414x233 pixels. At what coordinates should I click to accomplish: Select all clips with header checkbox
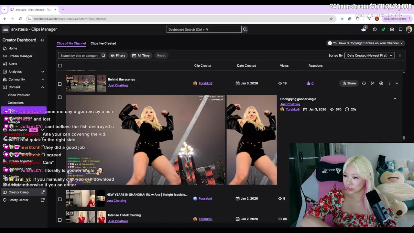tap(60, 66)
